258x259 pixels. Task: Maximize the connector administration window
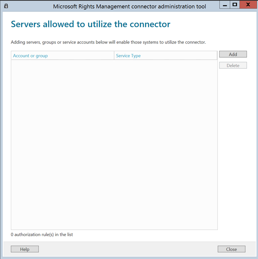tap(235, 5)
